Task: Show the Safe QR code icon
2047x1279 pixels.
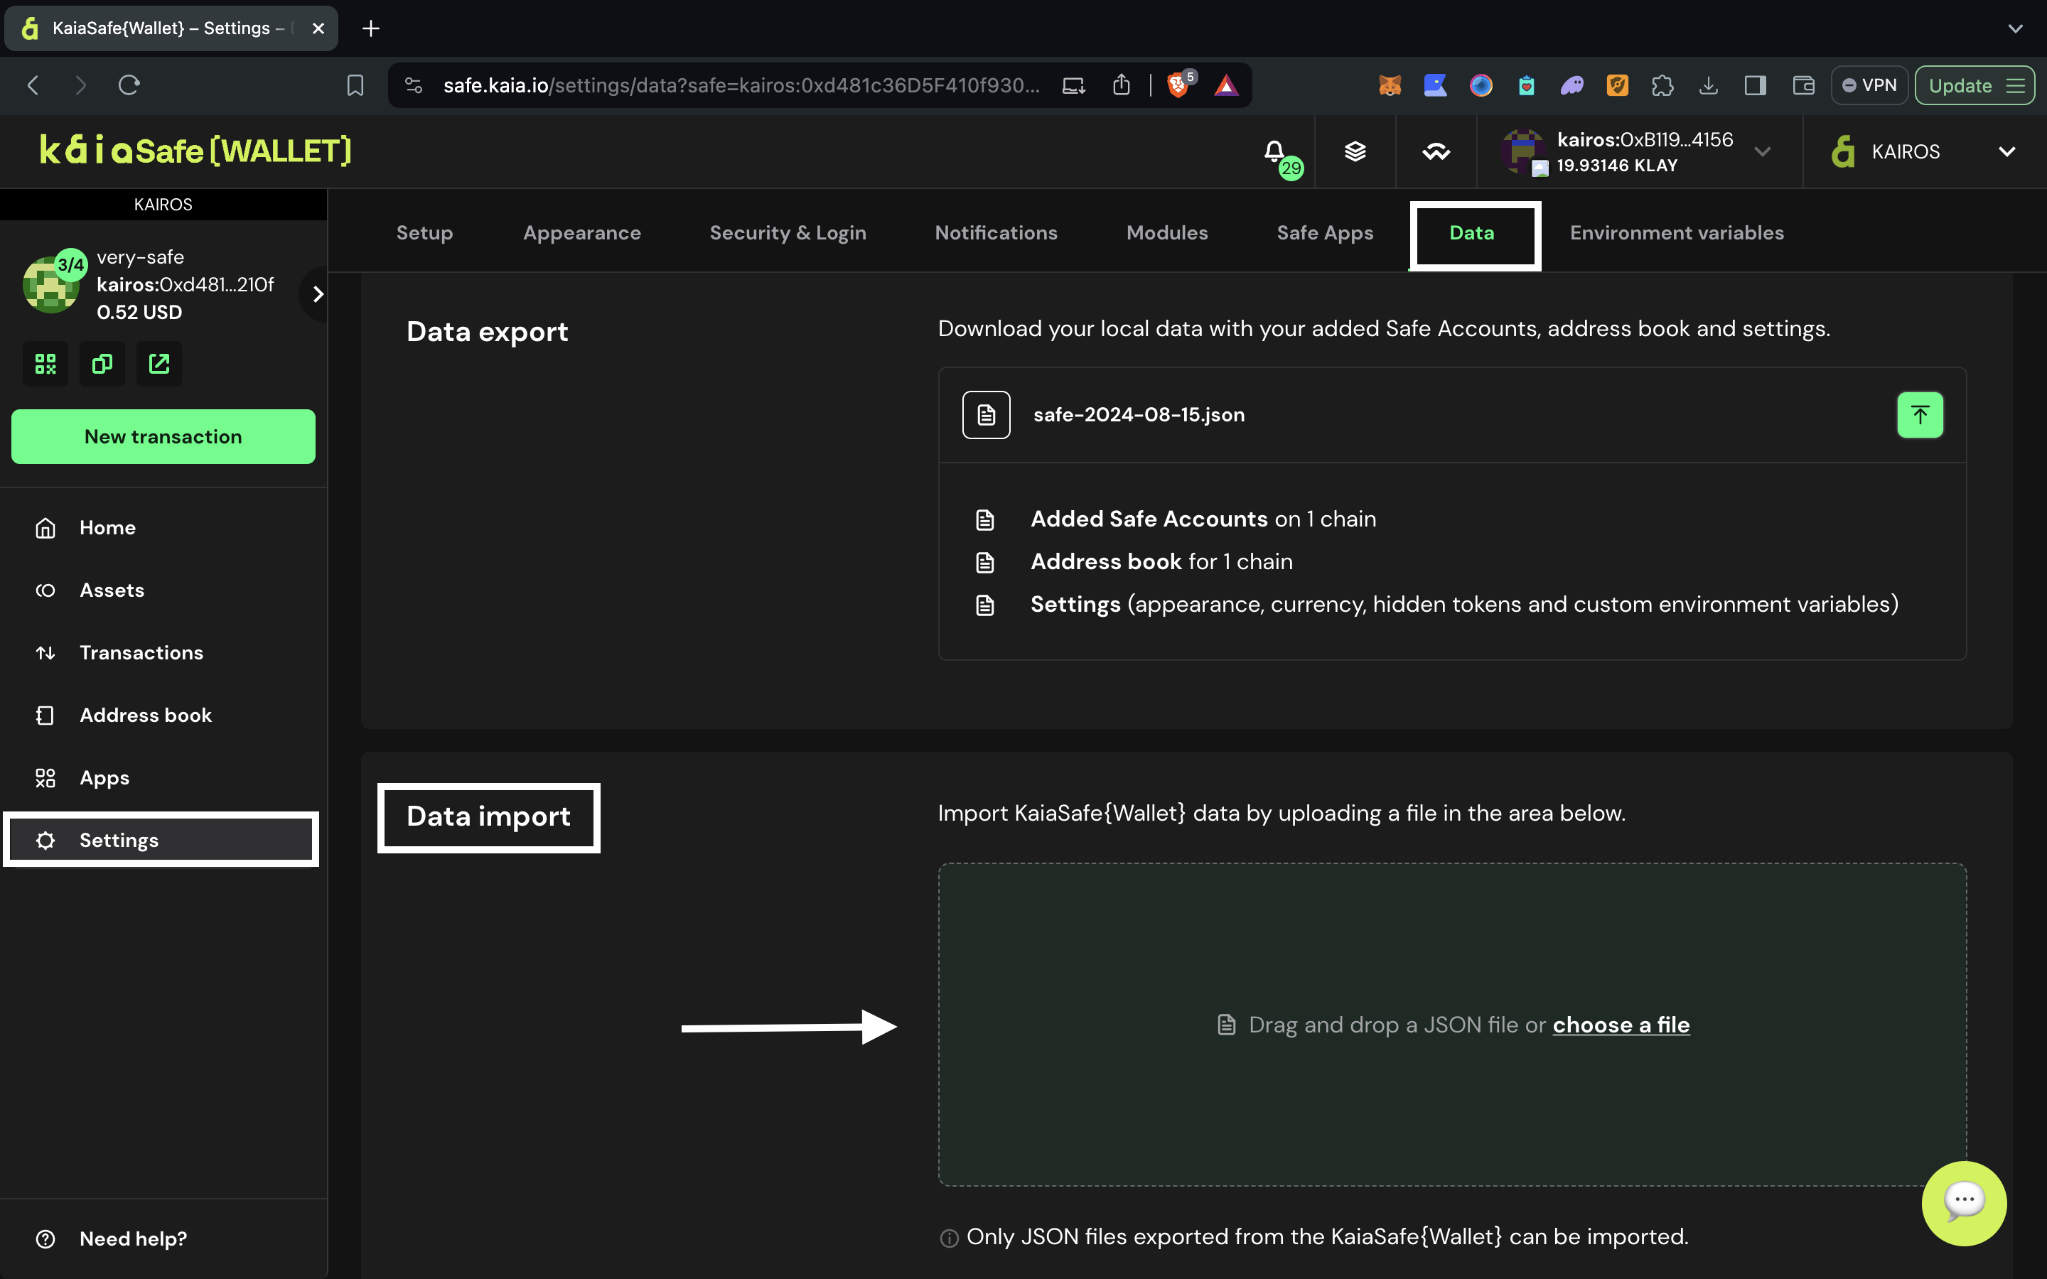Action: tap(45, 364)
